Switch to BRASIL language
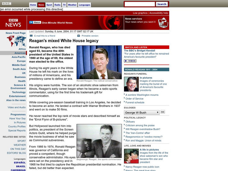The image size is (228, 171). click(21, 166)
